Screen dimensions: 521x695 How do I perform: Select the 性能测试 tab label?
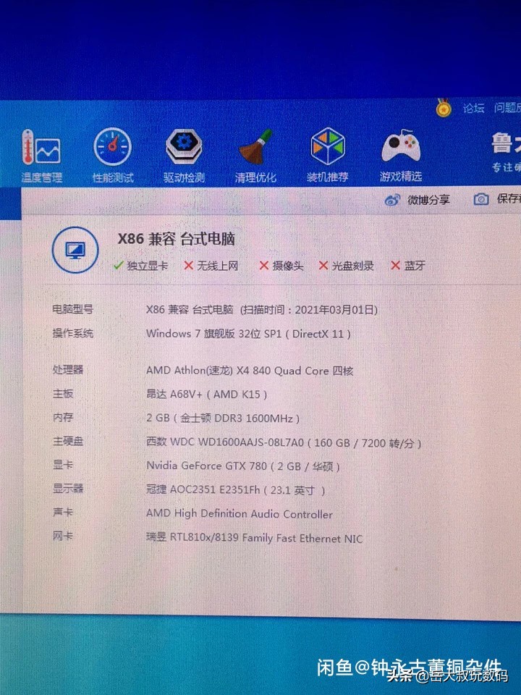pyautogui.click(x=113, y=178)
